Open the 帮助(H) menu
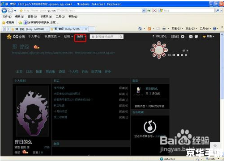This screenshot has width=226, height=161. [x=73, y=17]
